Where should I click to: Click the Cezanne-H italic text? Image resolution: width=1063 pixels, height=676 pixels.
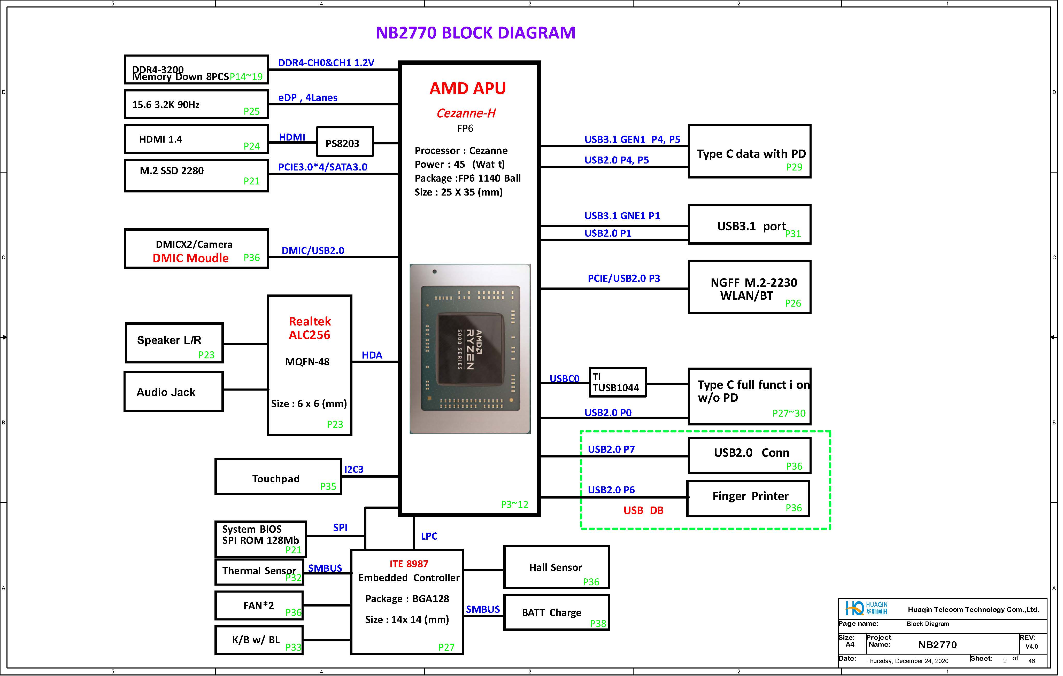tap(466, 113)
